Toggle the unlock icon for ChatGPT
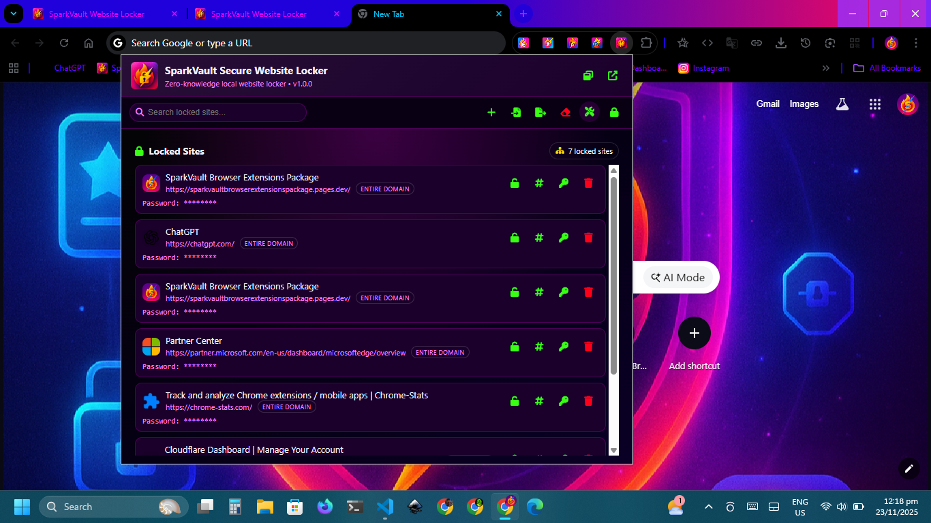This screenshot has width=931, height=523. [x=515, y=238]
